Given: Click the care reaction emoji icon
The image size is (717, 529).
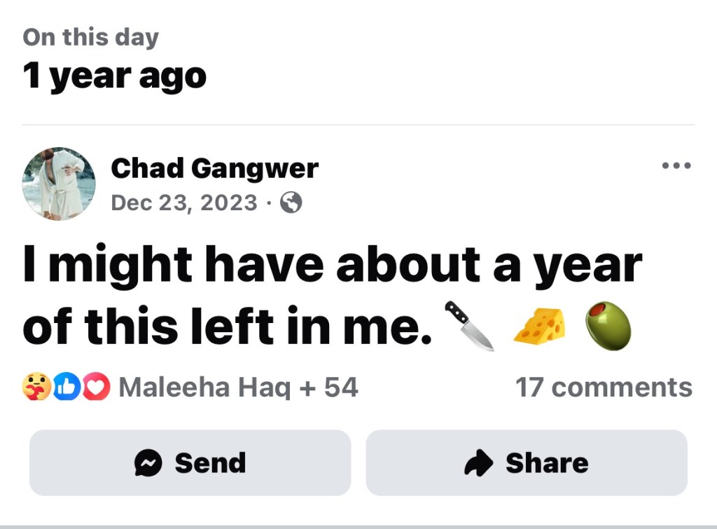Looking at the screenshot, I should [36, 387].
